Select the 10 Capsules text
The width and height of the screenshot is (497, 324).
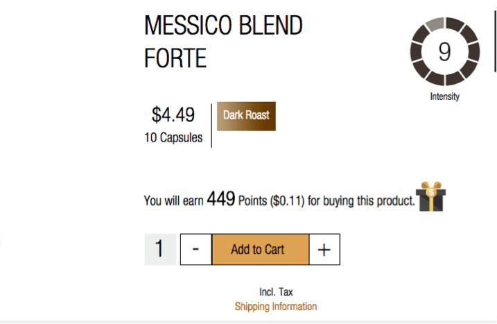(x=173, y=138)
